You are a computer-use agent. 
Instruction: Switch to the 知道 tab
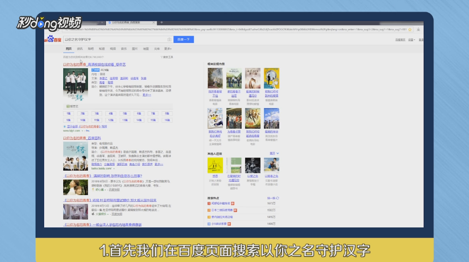[102, 49]
